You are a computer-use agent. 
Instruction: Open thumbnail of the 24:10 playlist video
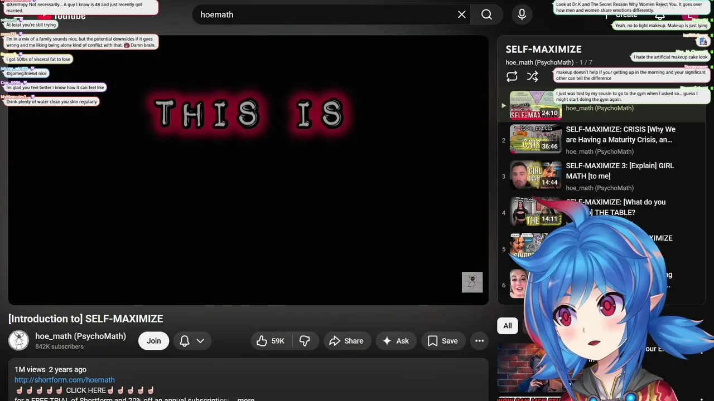click(x=535, y=105)
